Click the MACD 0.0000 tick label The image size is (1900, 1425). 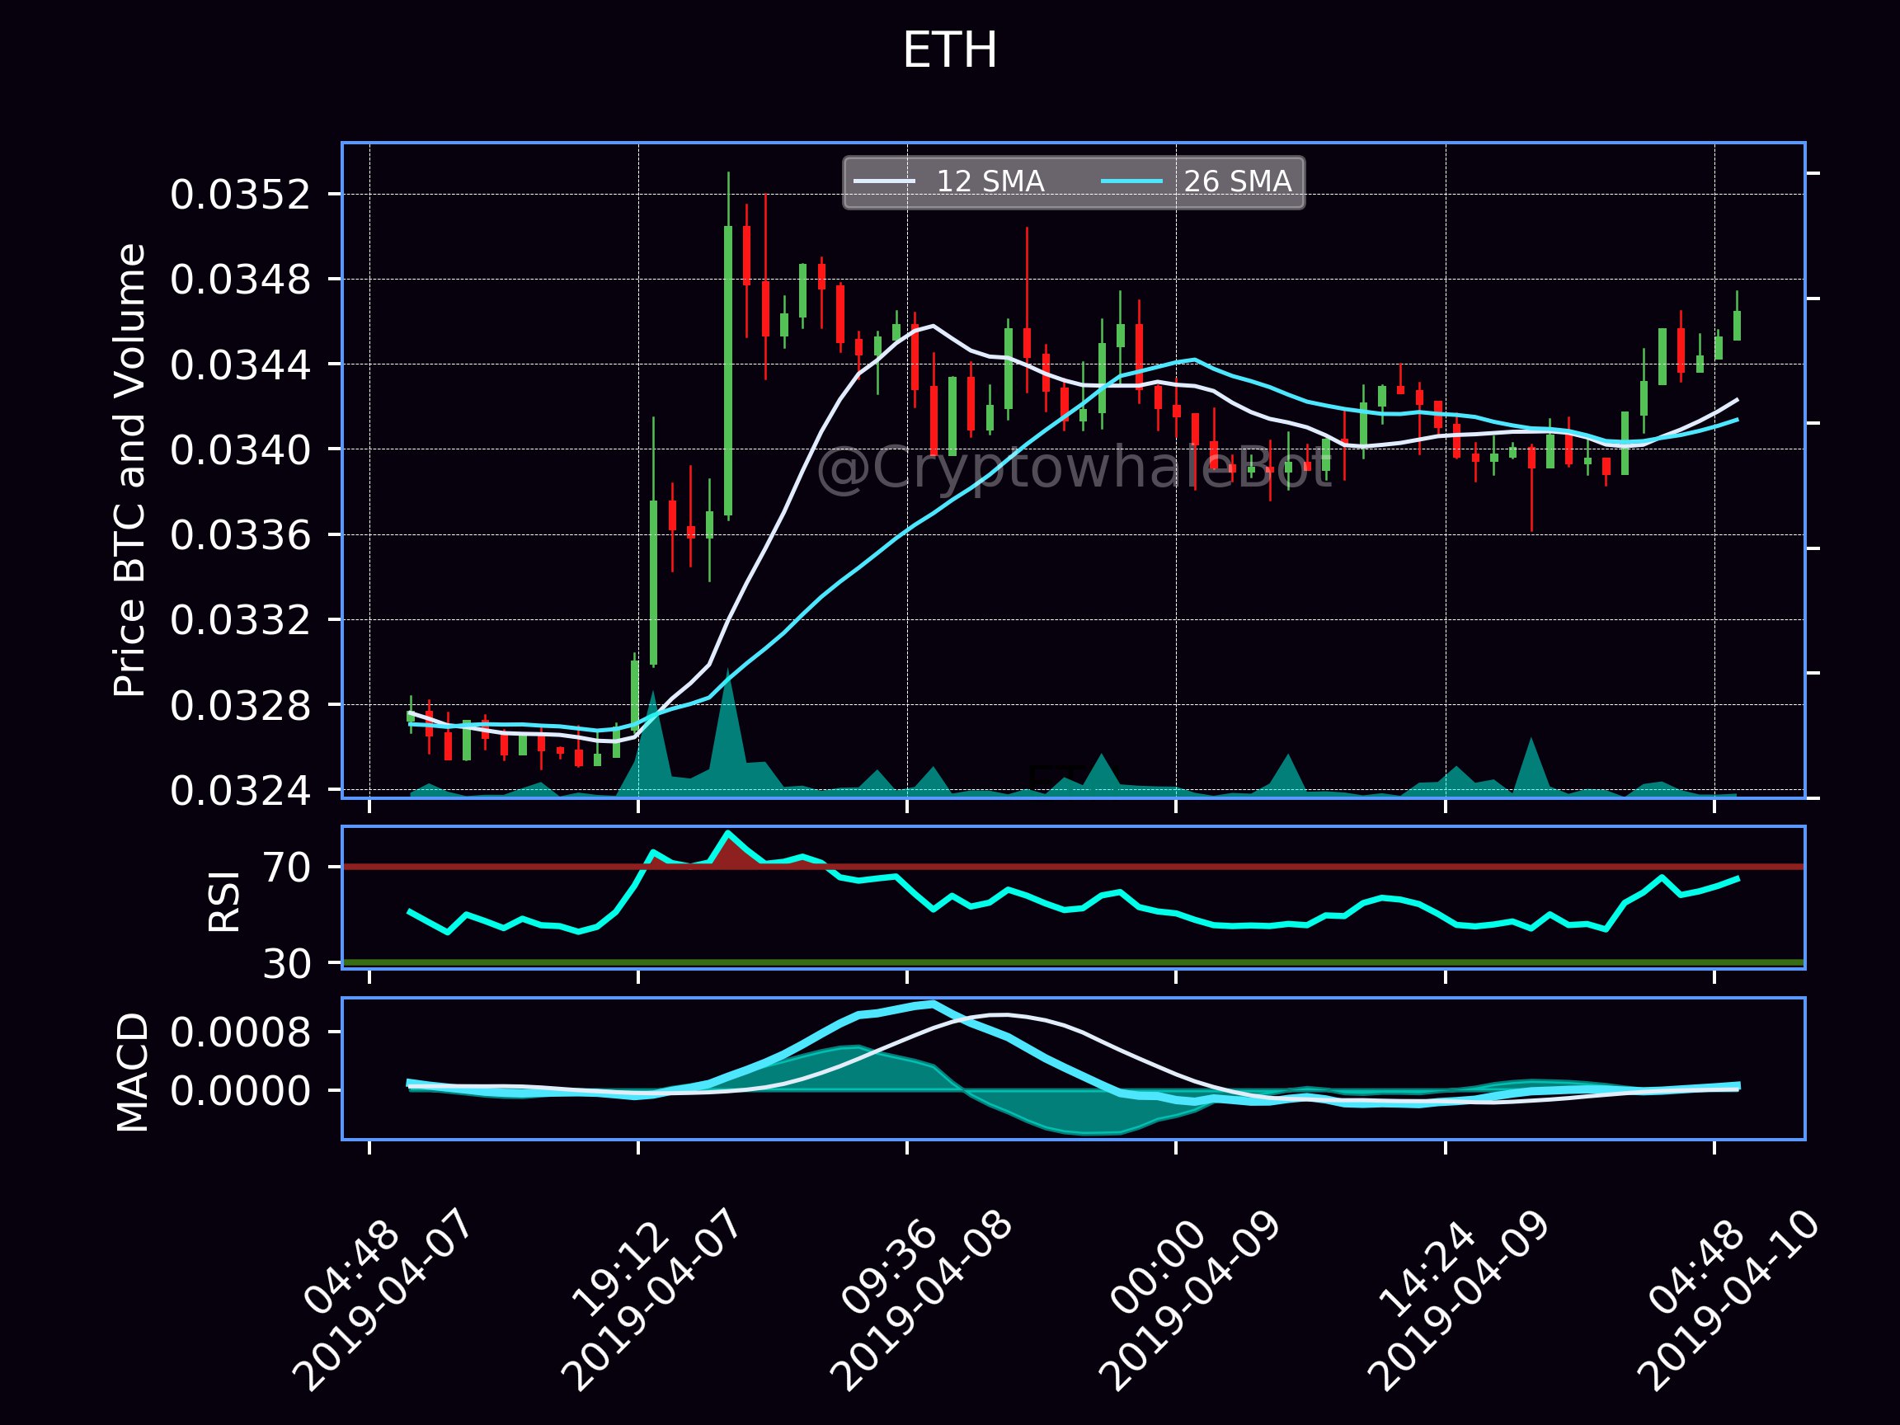pyautogui.click(x=240, y=1091)
